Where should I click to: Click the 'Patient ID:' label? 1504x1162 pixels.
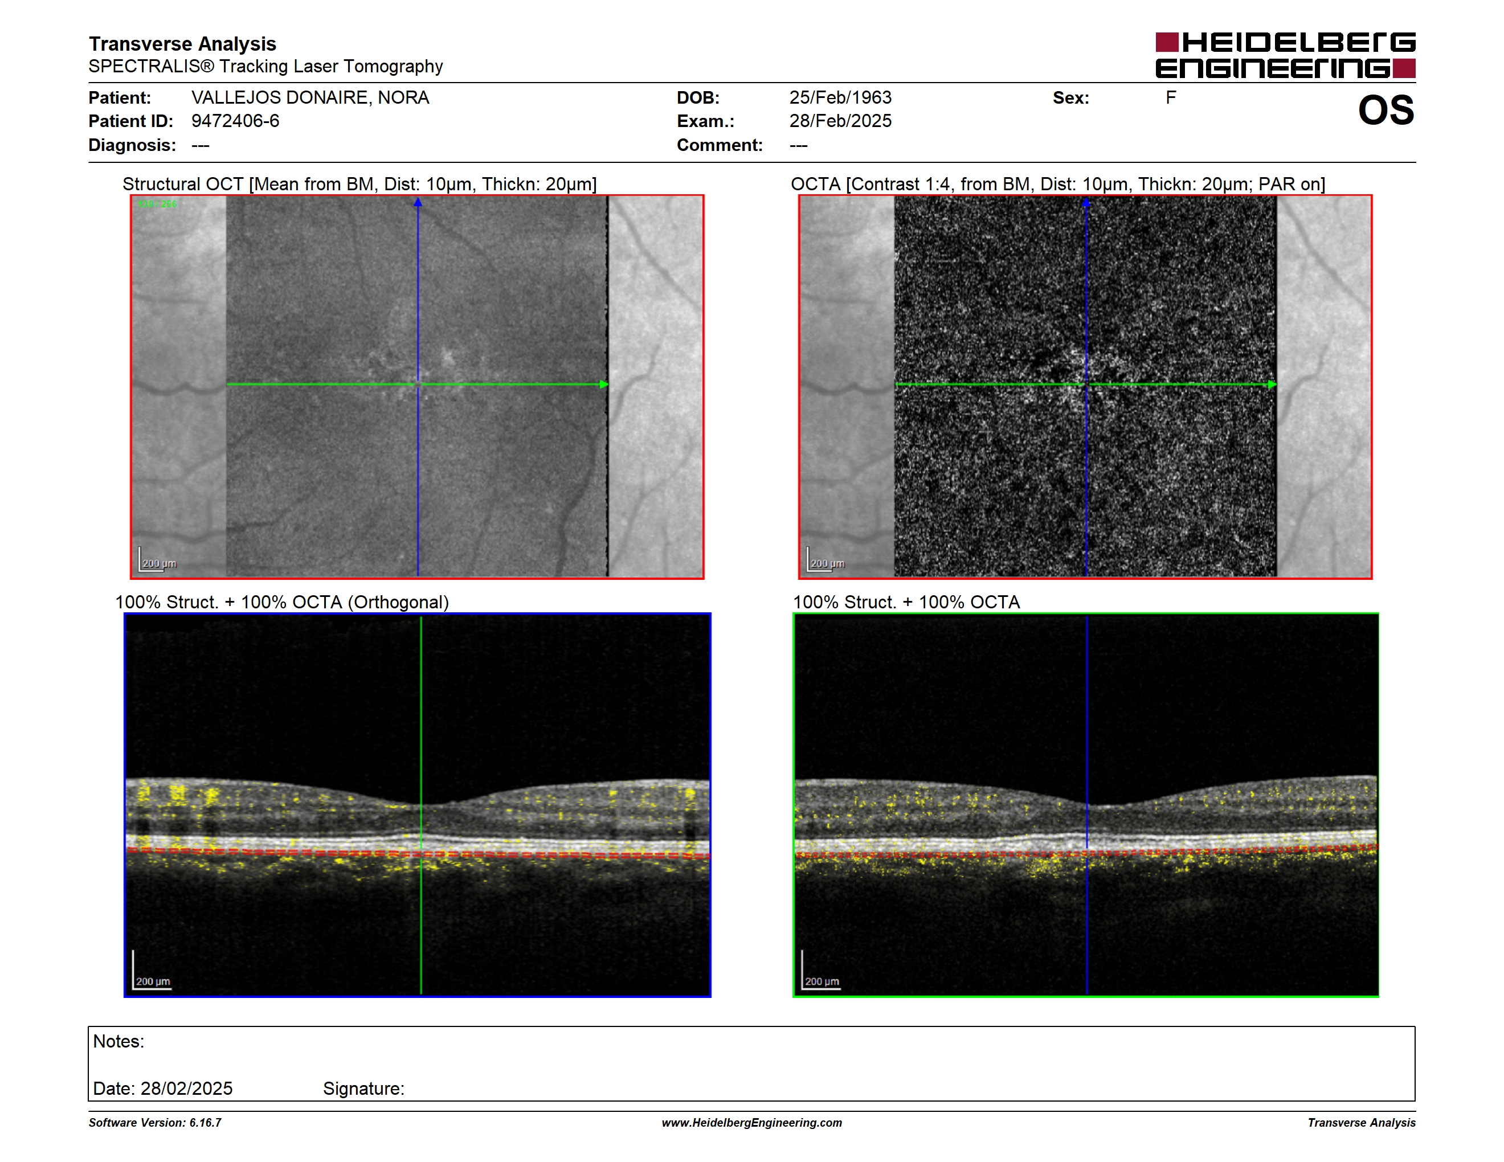pos(131,121)
